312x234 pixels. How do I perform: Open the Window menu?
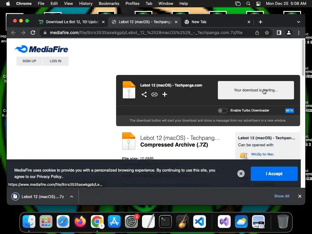166,4
